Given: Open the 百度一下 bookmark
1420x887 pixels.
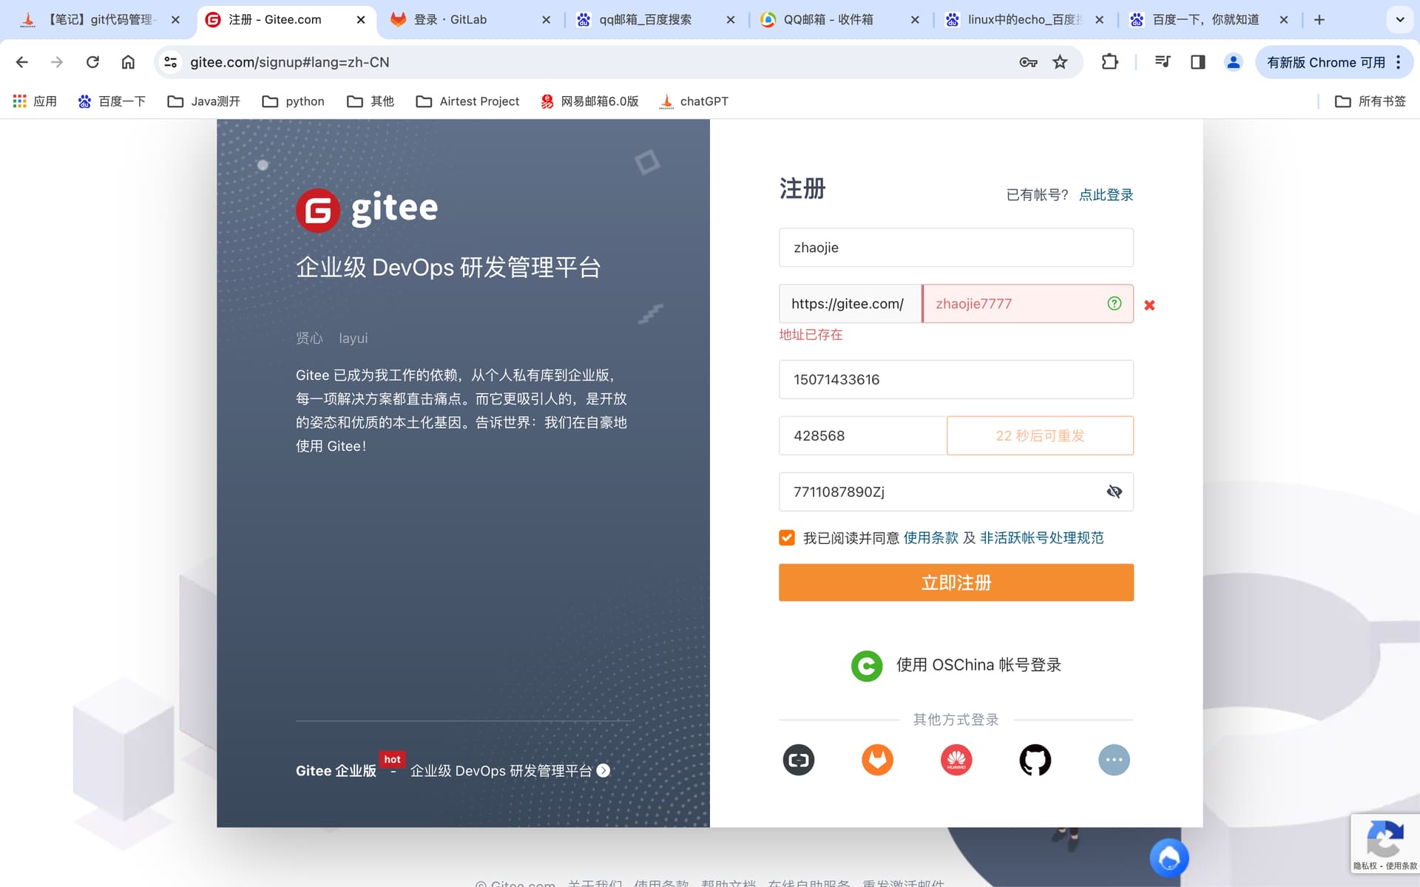Looking at the screenshot, I should click(x=112, y=101).
